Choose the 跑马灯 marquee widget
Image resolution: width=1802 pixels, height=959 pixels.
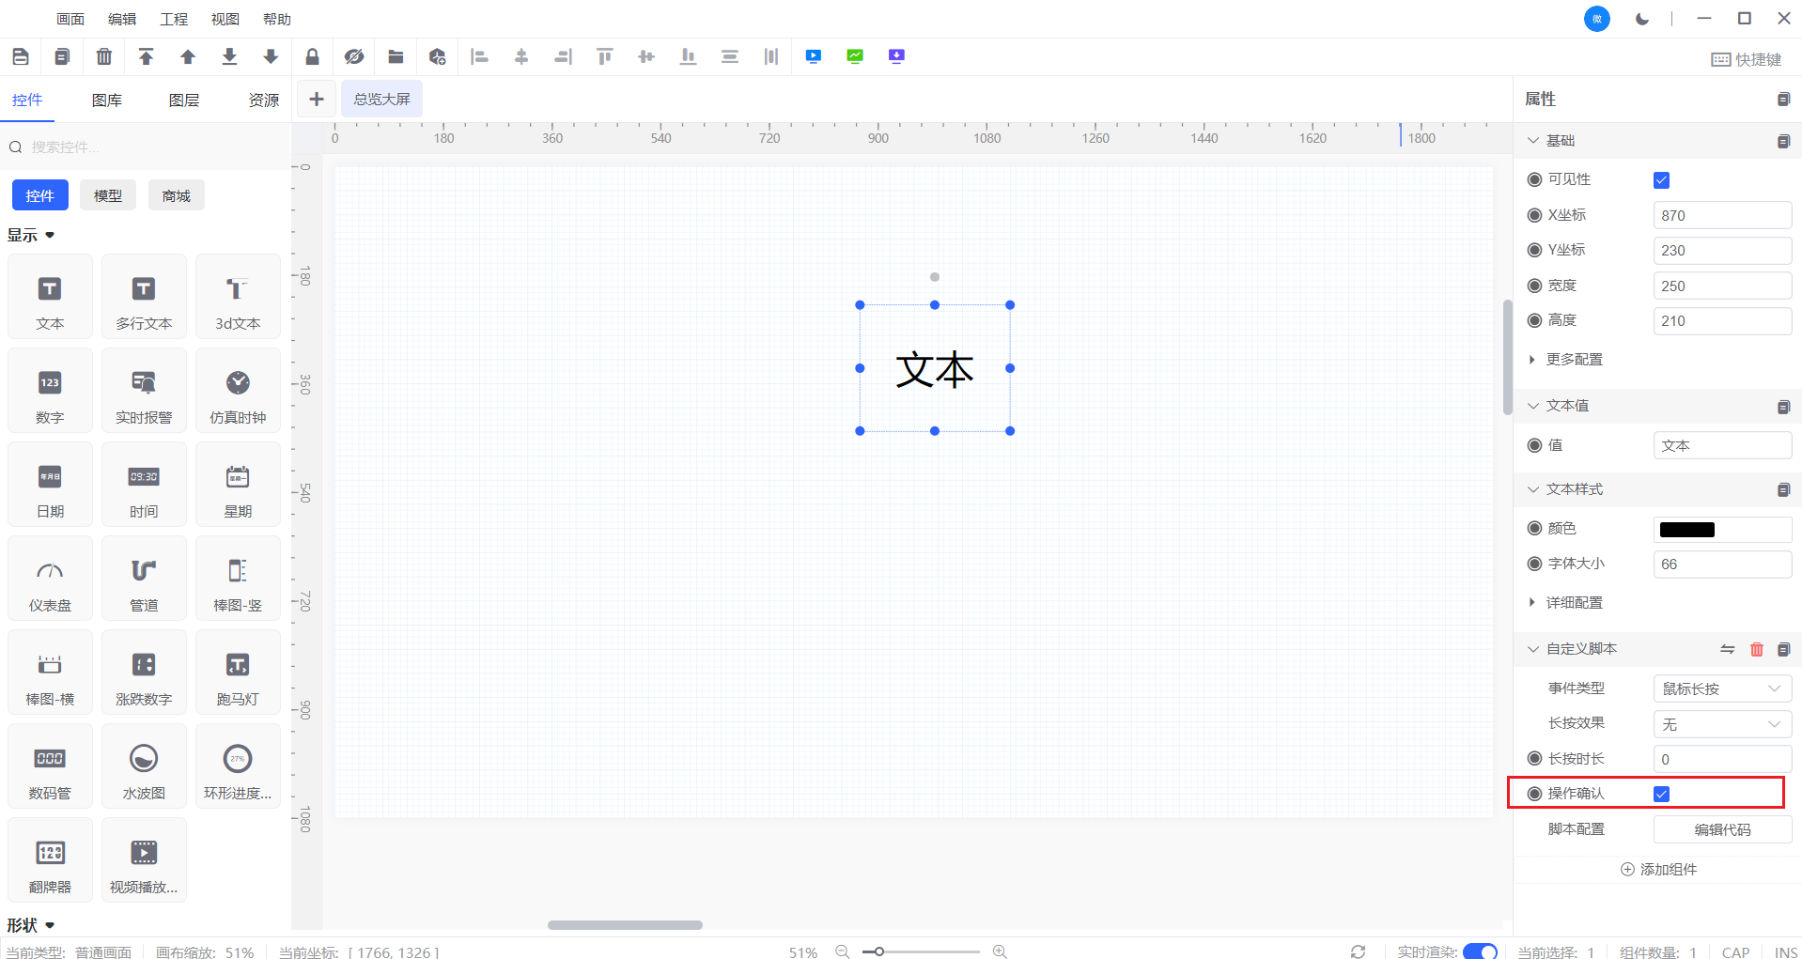[238, 673]
